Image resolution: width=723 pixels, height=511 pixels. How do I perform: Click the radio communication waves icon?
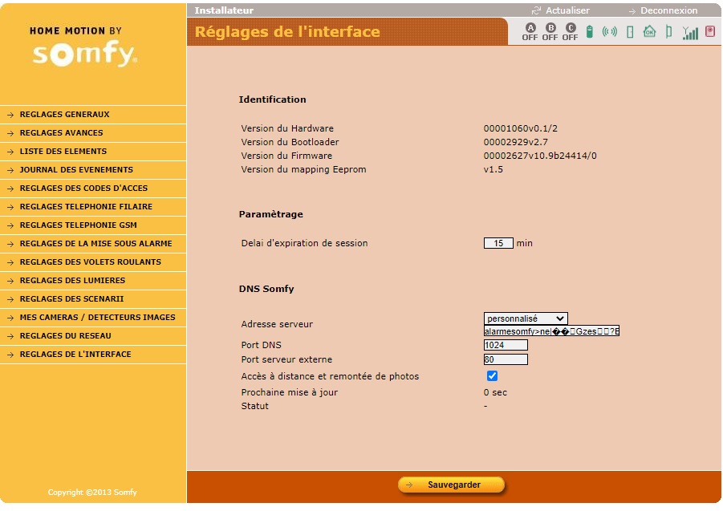tap(610, 32)
